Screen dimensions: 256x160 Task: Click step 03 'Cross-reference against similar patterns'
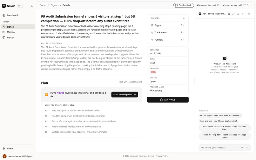[84, 121]
